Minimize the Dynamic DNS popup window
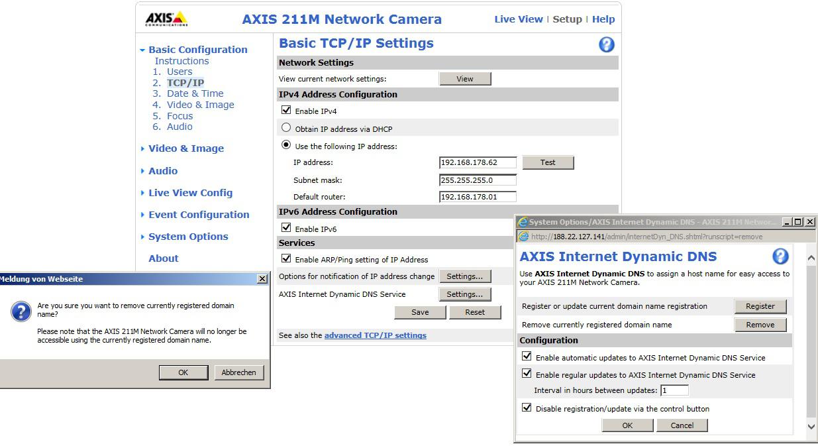 pyautogui.click(x=787, y=222)
